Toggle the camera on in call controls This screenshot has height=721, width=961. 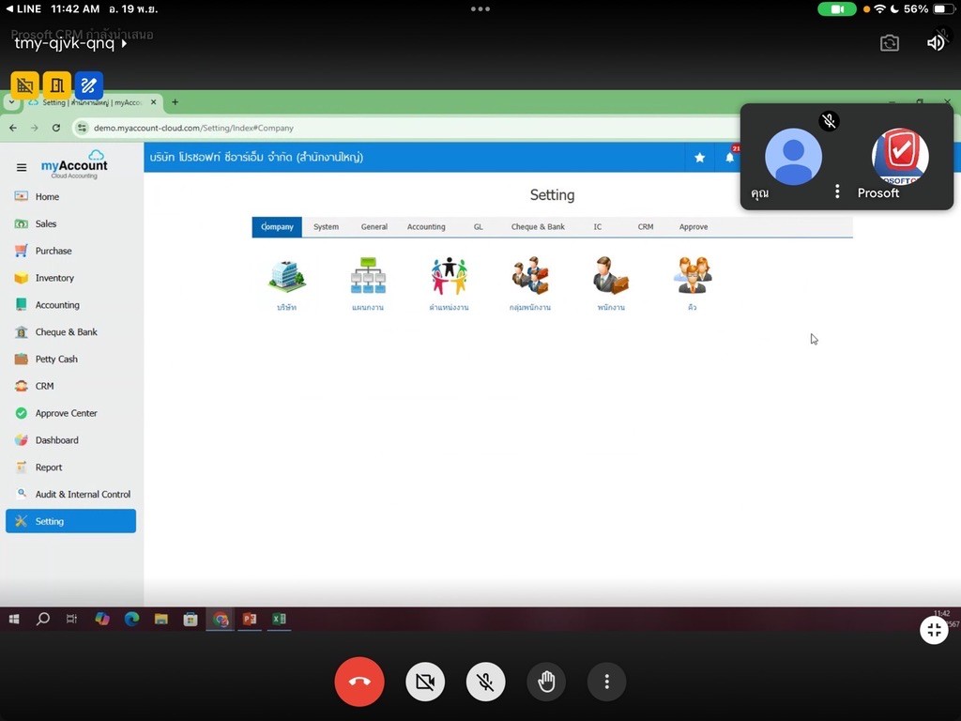coord(425,682)
